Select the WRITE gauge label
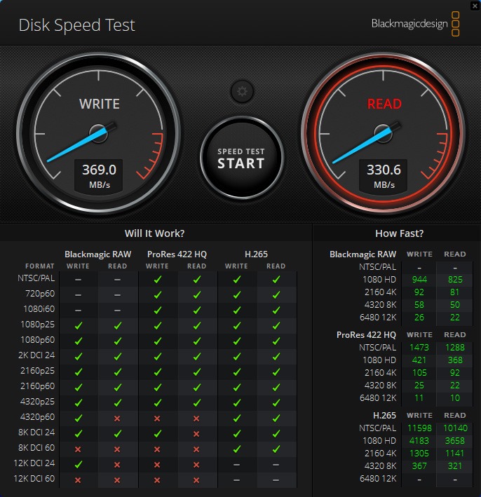 pyautogui.click(x=100, y=104)
